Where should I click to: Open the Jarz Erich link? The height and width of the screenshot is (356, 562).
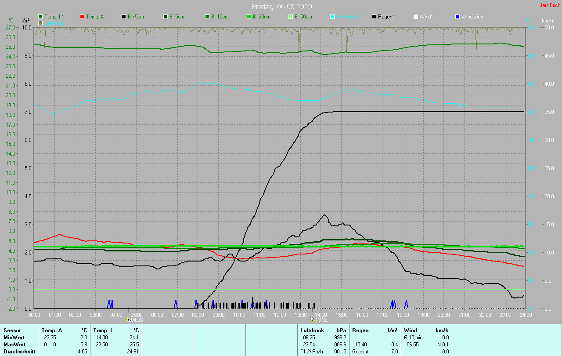(x=550, y=5)
